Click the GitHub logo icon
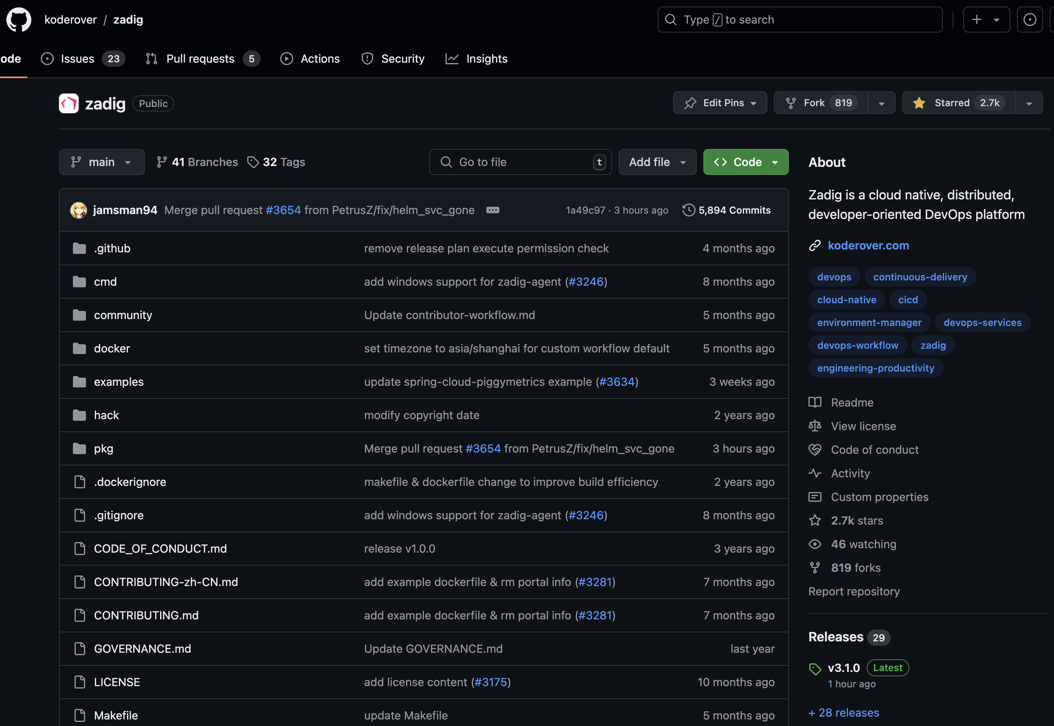This screenshot has width=1054, height=726. (19, 20)
